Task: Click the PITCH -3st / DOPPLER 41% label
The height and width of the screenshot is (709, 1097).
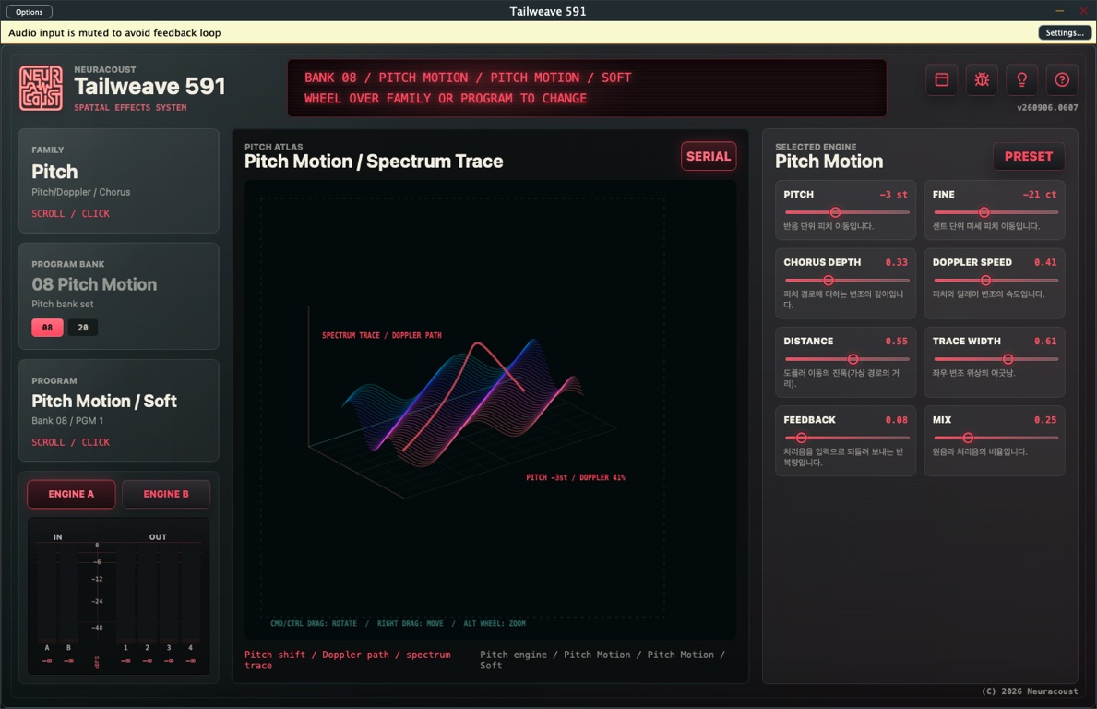Action: click(x=575, y=477)
